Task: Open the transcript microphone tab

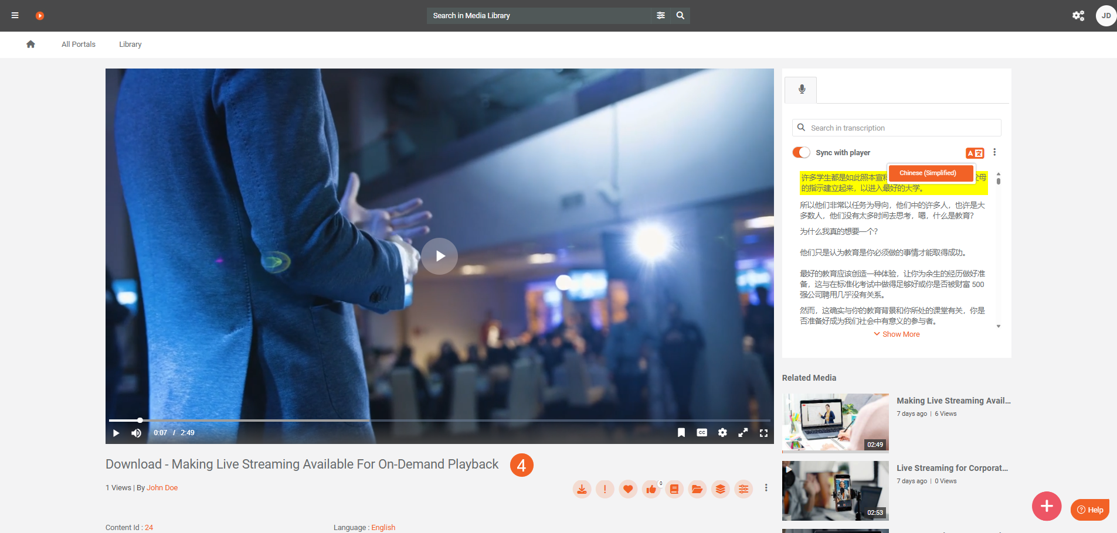Action: [x=802, y=89]
